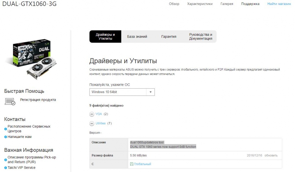Click bullet icon next to Расположение Сервисных Центров
Image resolution: width=295 pixels, height=172 pixels.
(5, 129)
